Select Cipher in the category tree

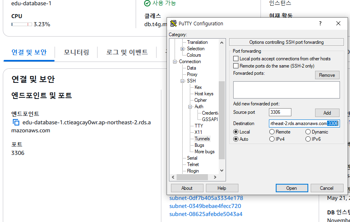click(200, 100)
